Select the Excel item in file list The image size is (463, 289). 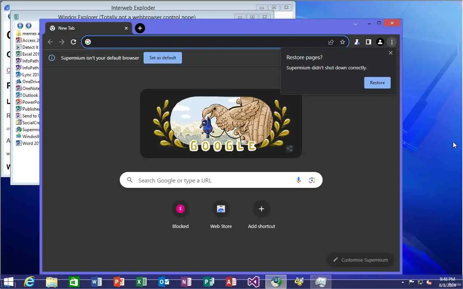coord(28,54)
